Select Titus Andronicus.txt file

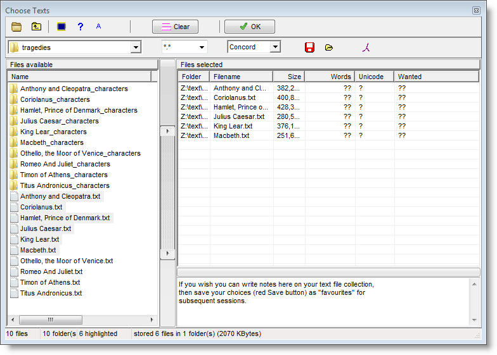coord(47,293)
